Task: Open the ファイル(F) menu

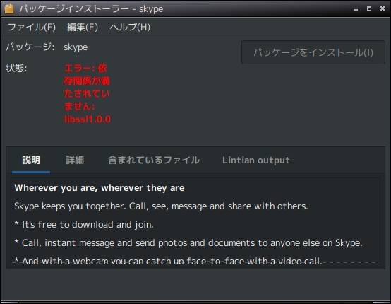Action: [x=32, y=27]
